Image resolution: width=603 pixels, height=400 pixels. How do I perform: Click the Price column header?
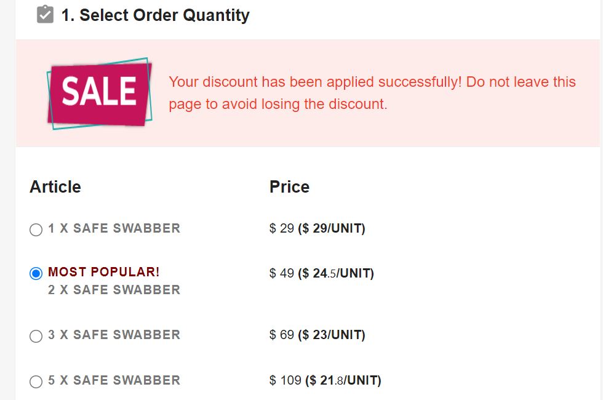point(290,187)
